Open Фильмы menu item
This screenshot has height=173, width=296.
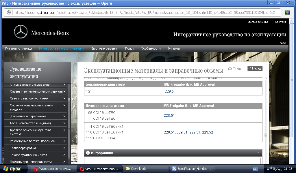173,48
